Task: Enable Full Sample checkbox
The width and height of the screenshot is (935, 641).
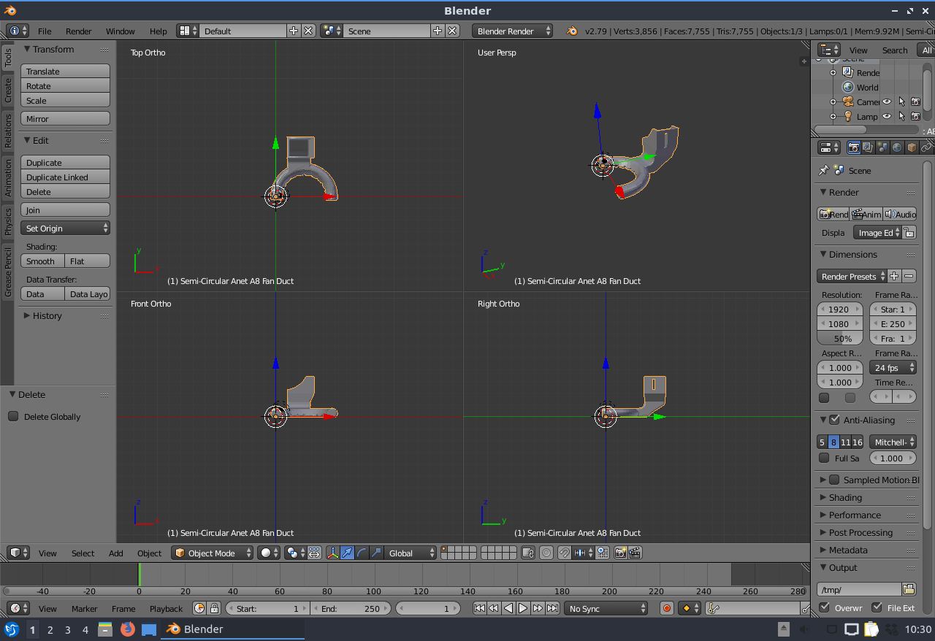Action: click(824, 458)
